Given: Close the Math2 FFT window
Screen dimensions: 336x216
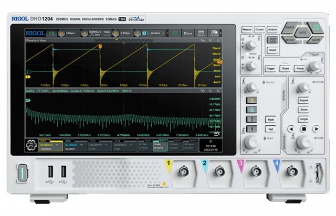Looking at the screenshot, I should pos(218,91).
